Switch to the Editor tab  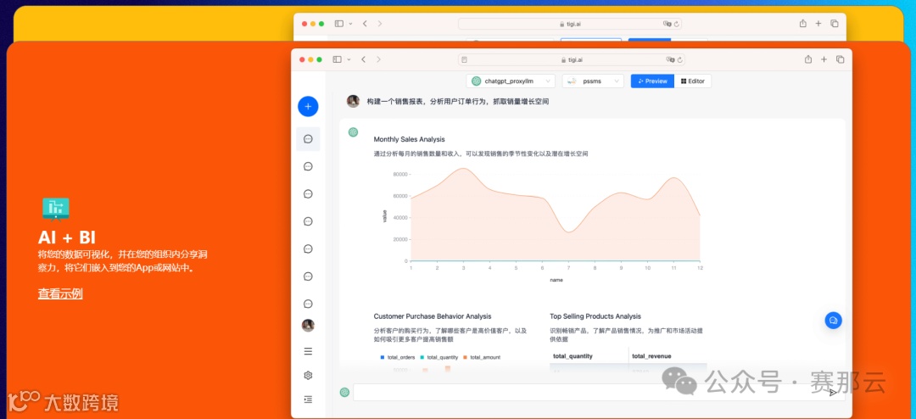coord(693,81)
